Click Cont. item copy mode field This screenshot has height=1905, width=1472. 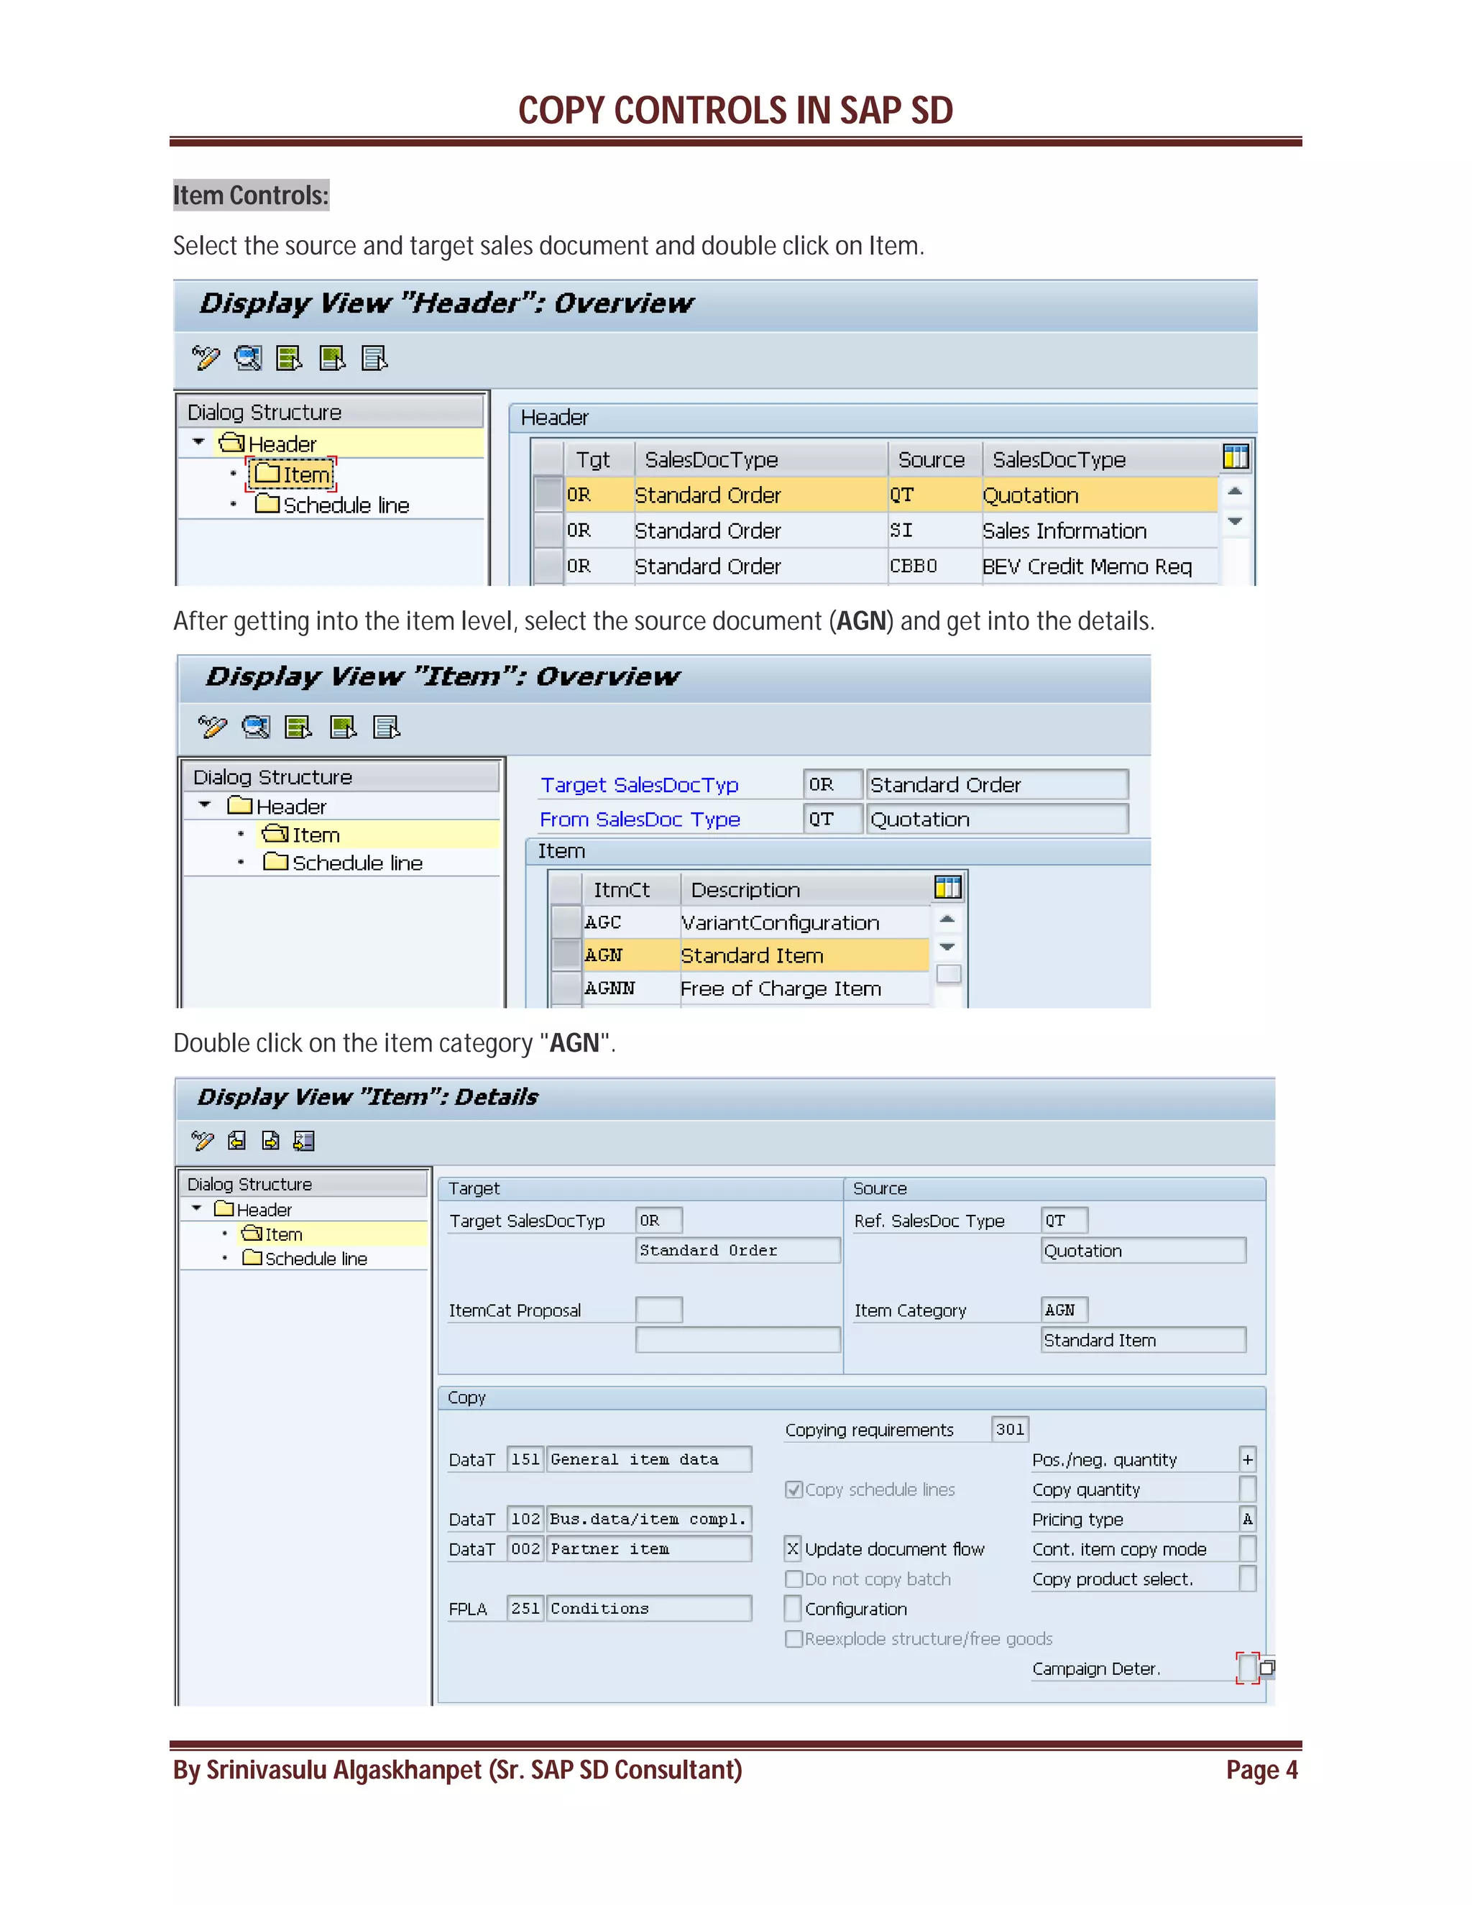[1248, 1548]
